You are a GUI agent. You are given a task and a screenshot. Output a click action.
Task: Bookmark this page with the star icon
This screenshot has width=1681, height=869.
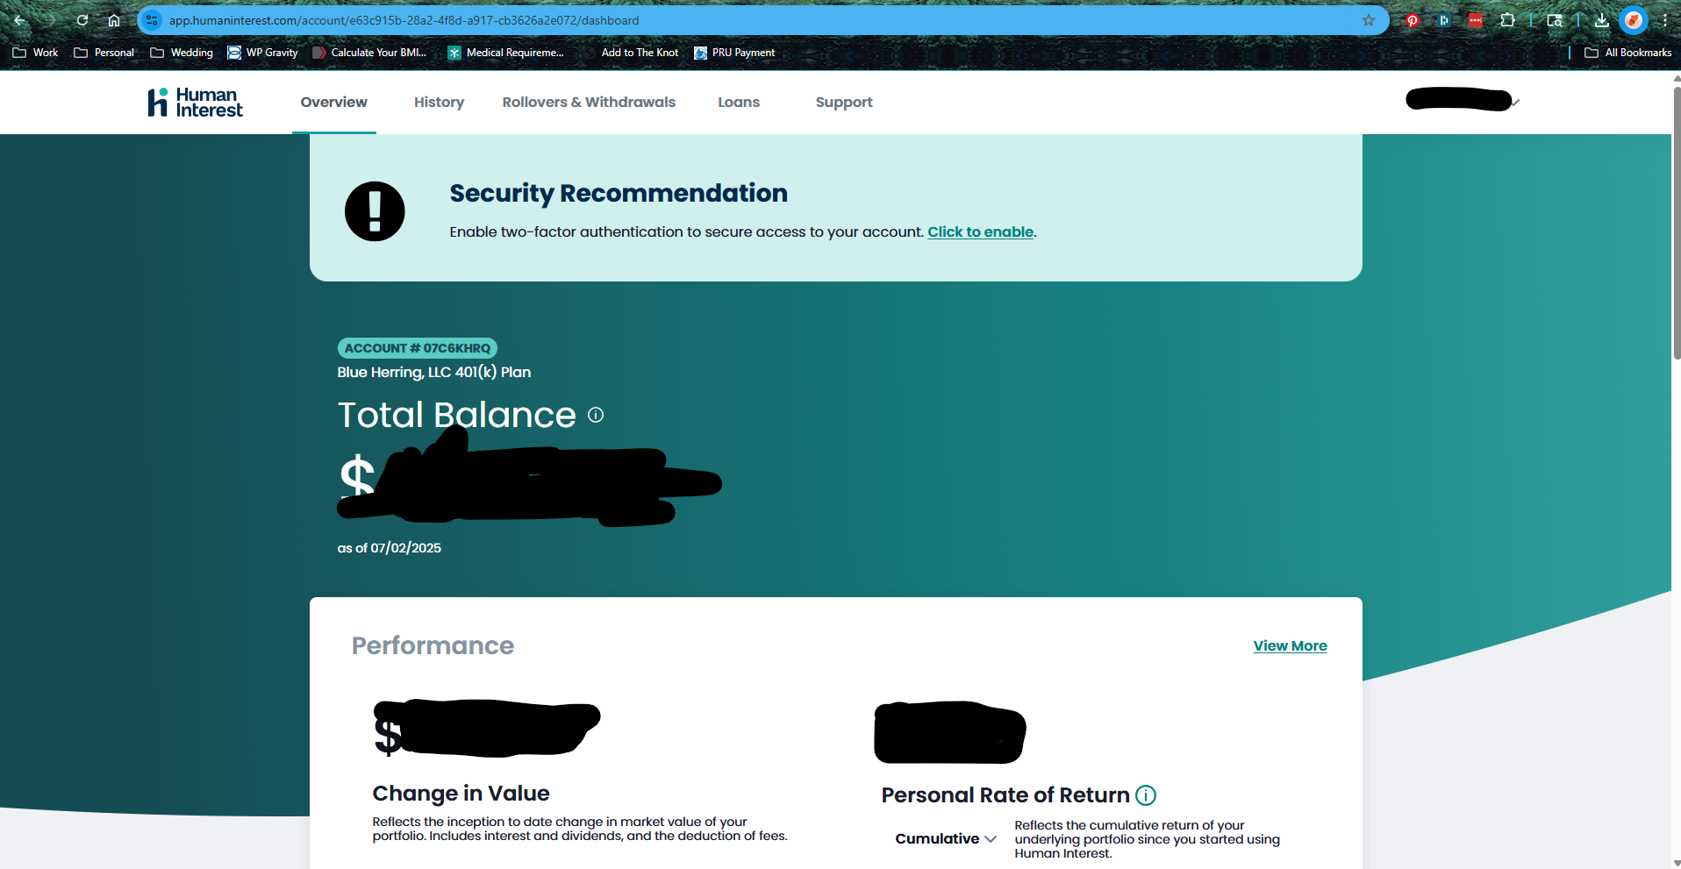point(1369,20)
